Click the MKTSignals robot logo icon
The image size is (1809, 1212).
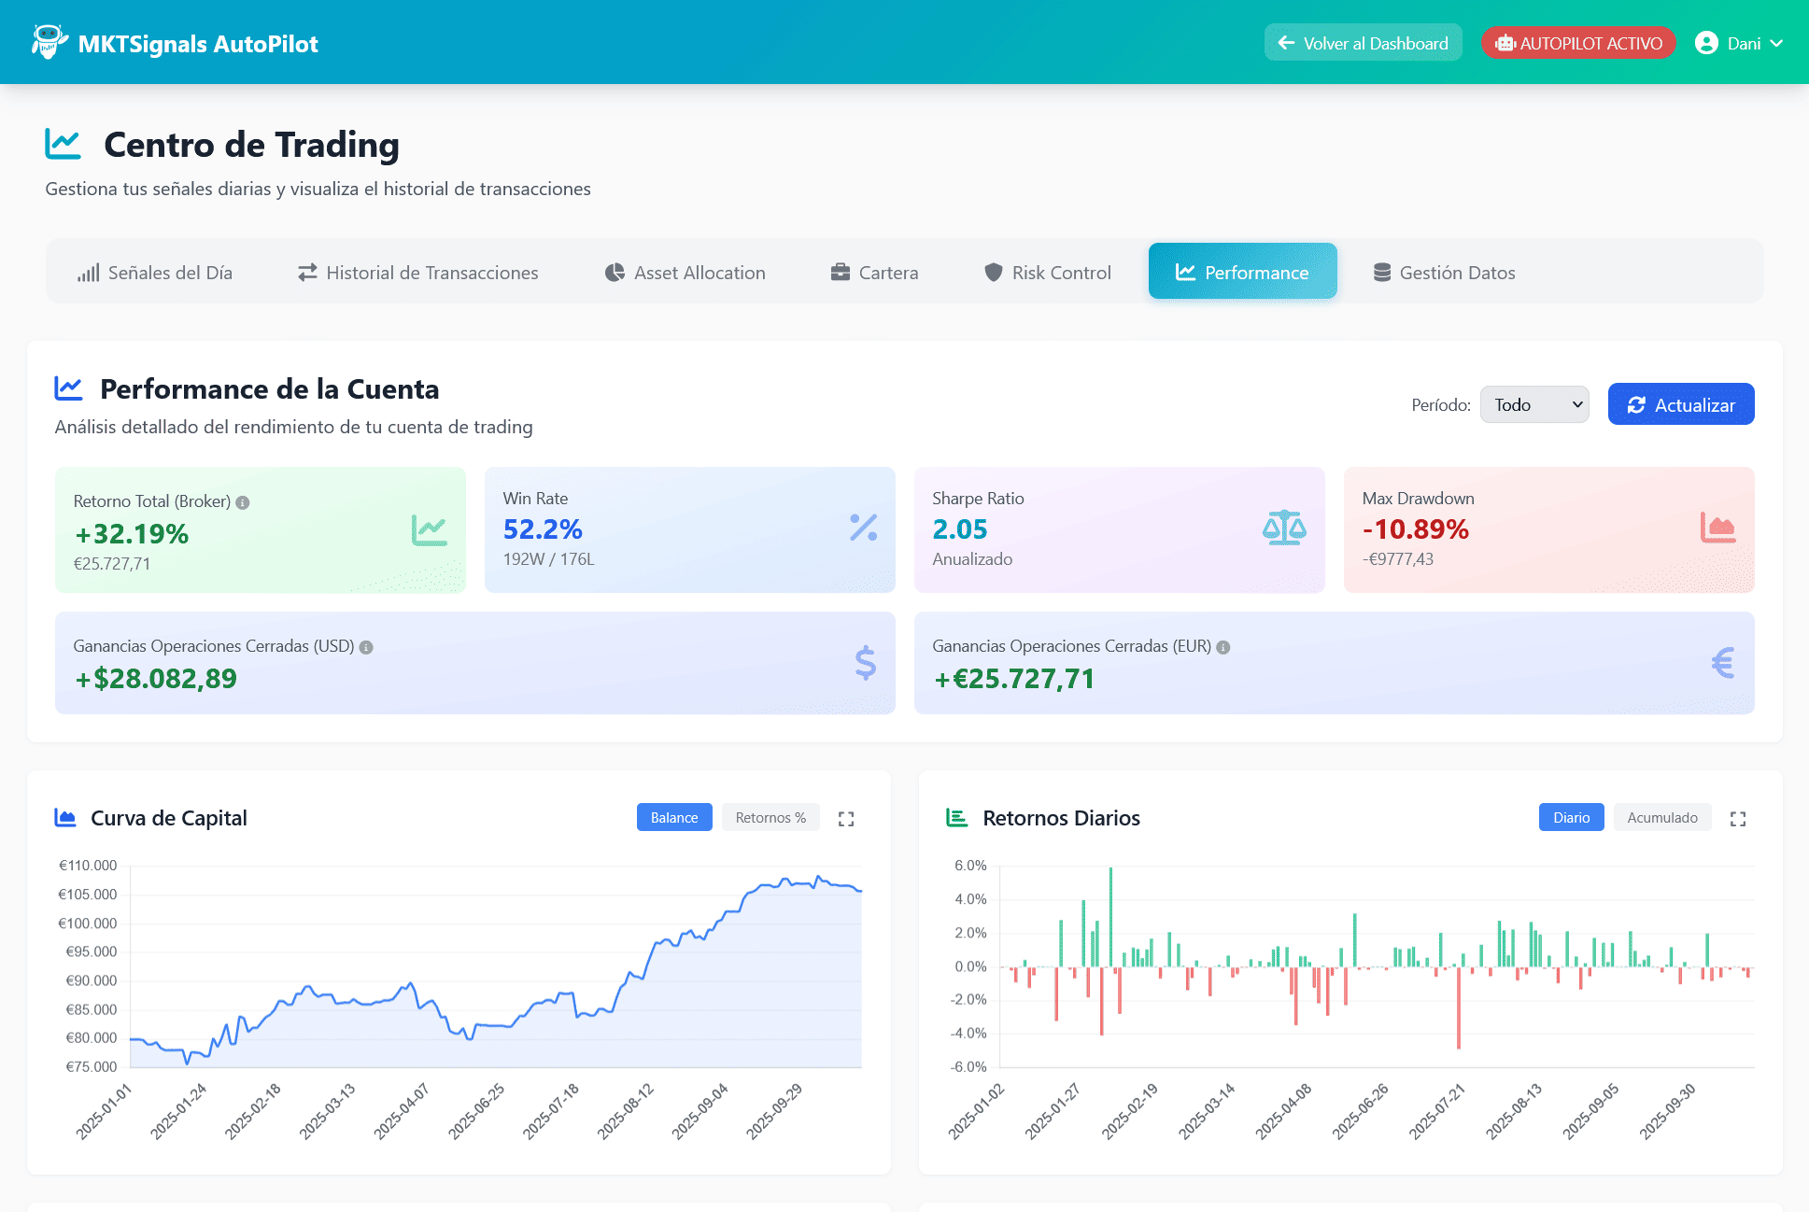49,42
